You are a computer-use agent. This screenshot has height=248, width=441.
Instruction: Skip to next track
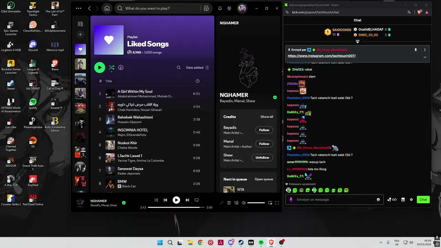187,200
